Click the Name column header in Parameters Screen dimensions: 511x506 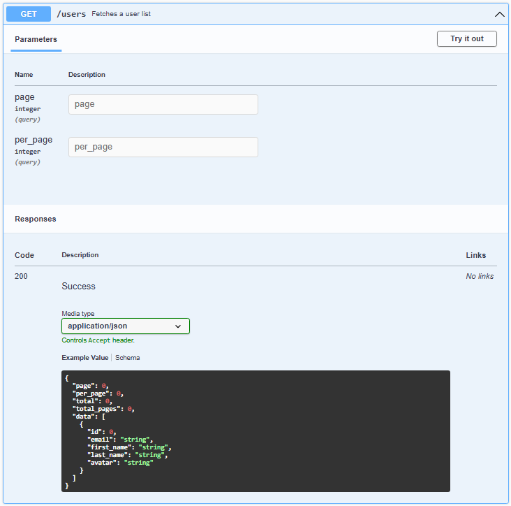pos(24,75)
